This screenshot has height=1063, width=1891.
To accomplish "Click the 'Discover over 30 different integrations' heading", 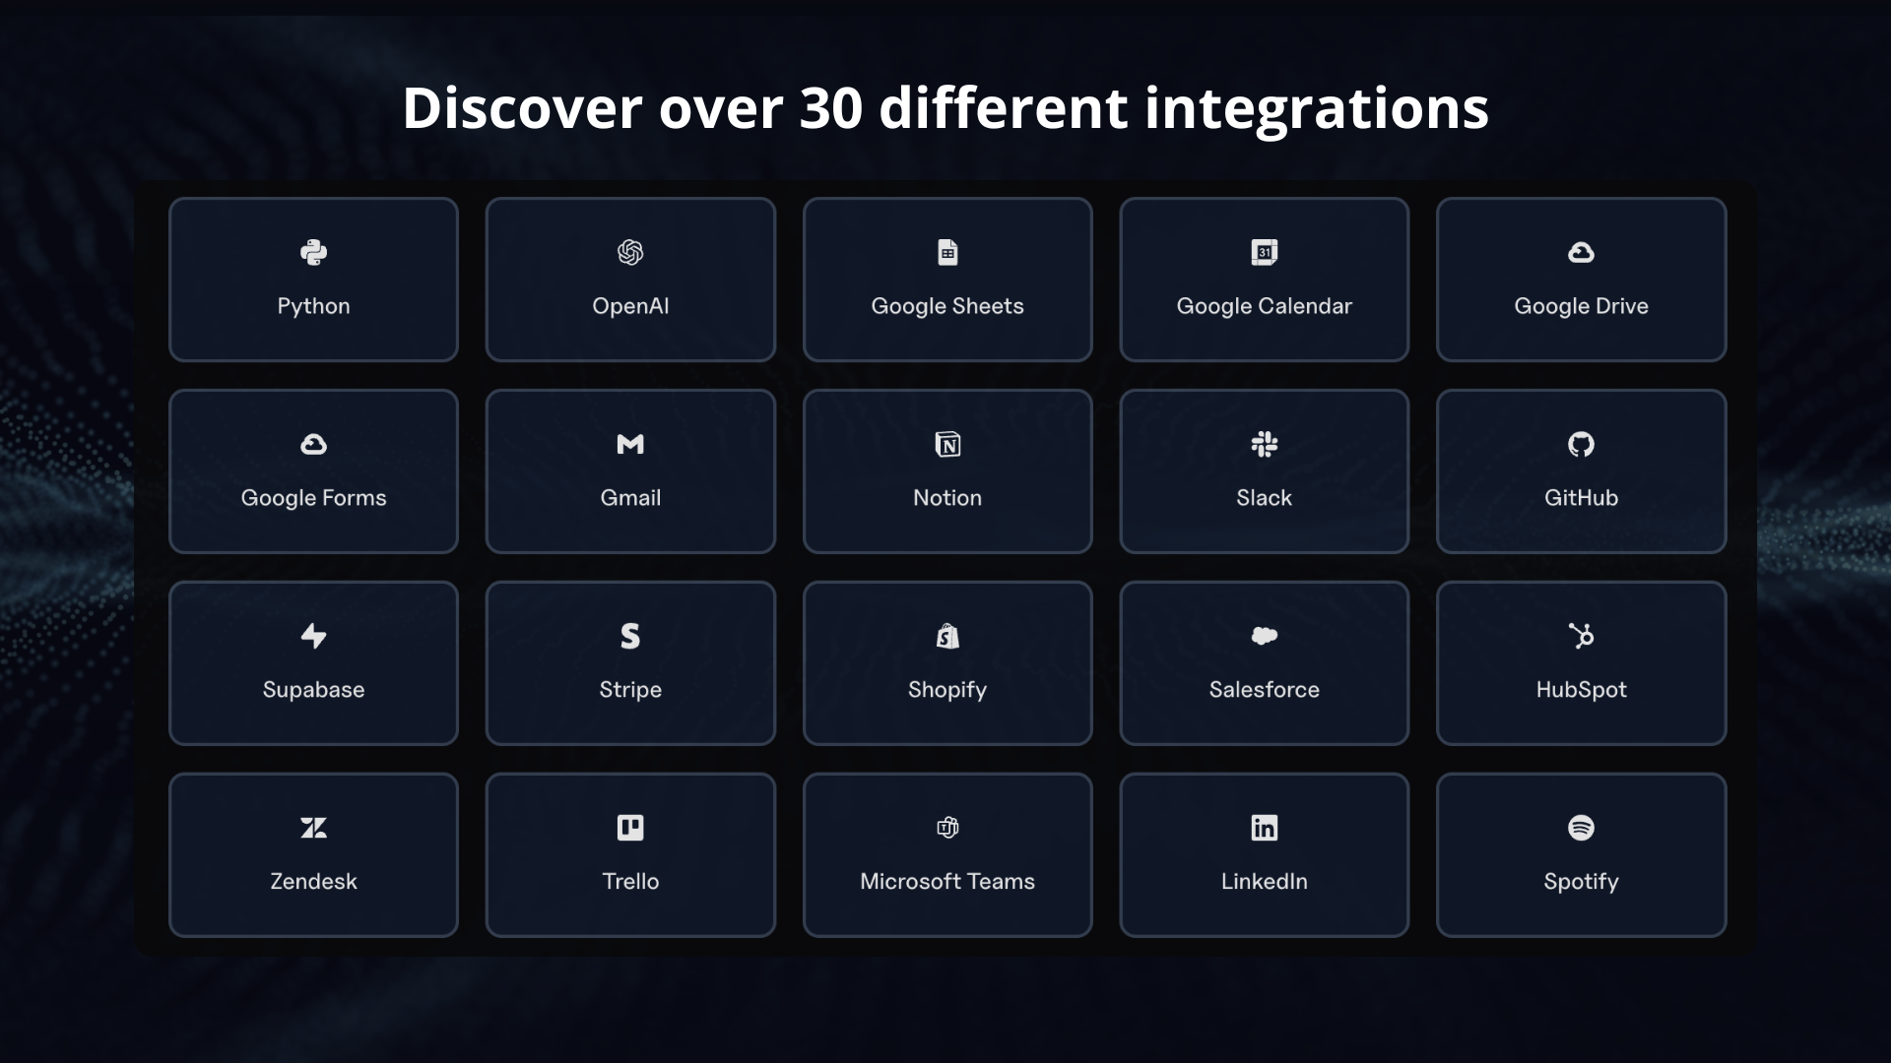I will point(945,107).
